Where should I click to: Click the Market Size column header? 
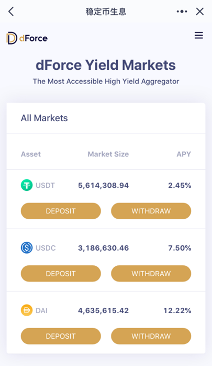point(108,154)
